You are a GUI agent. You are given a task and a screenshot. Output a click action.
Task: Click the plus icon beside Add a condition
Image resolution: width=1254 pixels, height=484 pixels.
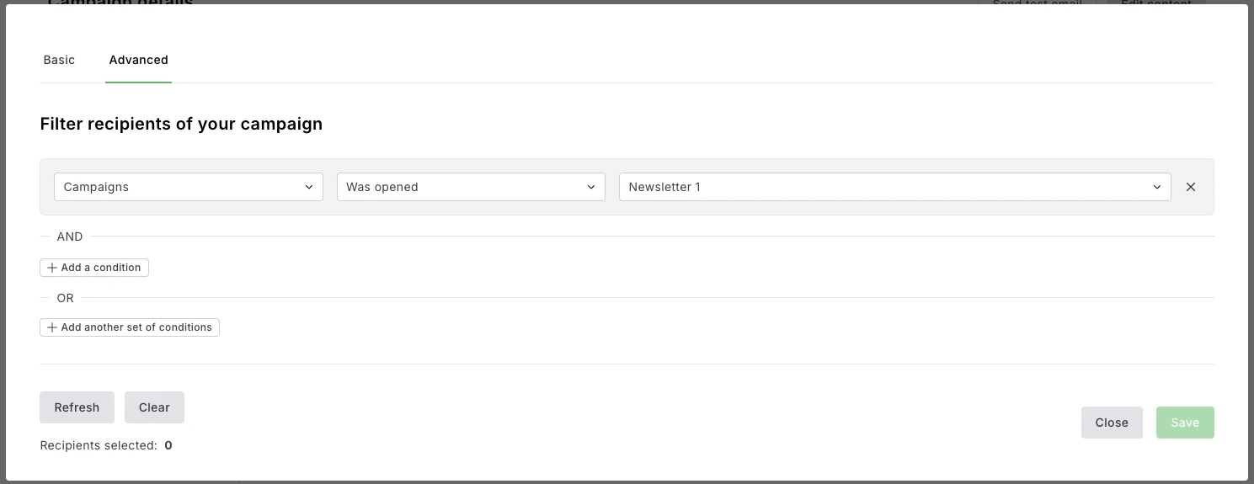(x=52, y=268)
